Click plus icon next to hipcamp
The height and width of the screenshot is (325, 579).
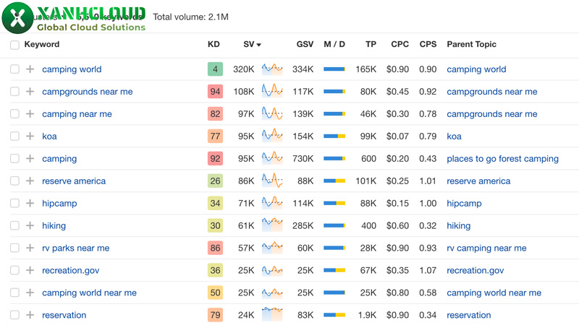(30, 204)
